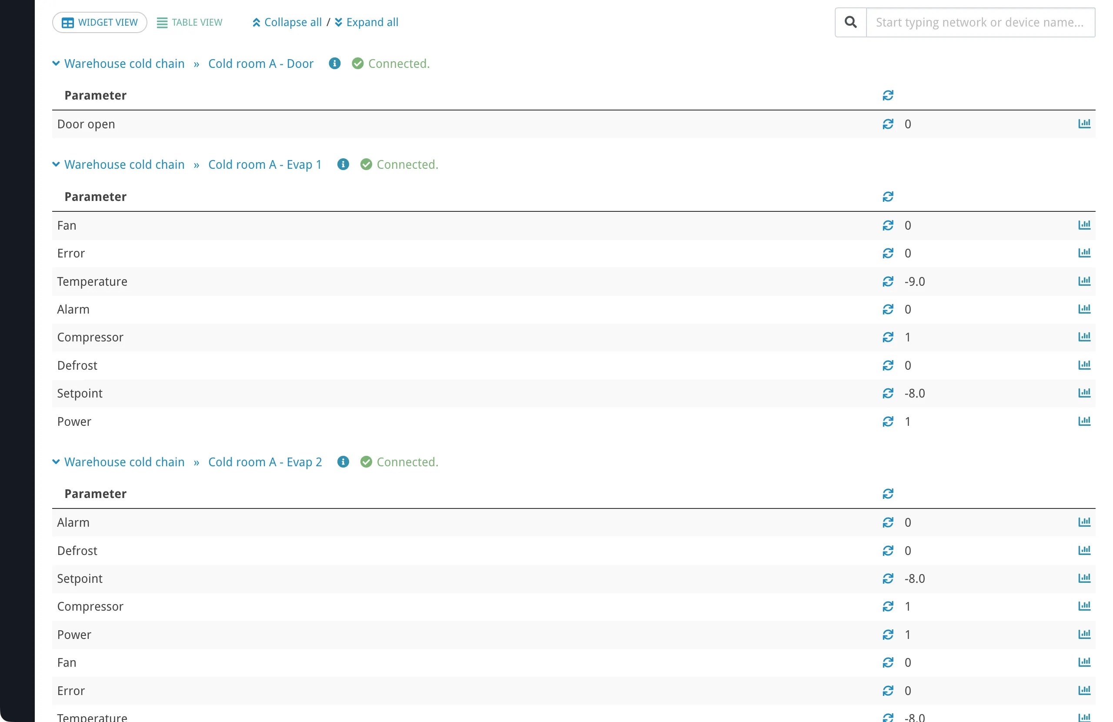Refresh the Evap 2 Setpoint value
Image resolution: width=1113 pixels, height=722 pixels.
click(888, 578)
